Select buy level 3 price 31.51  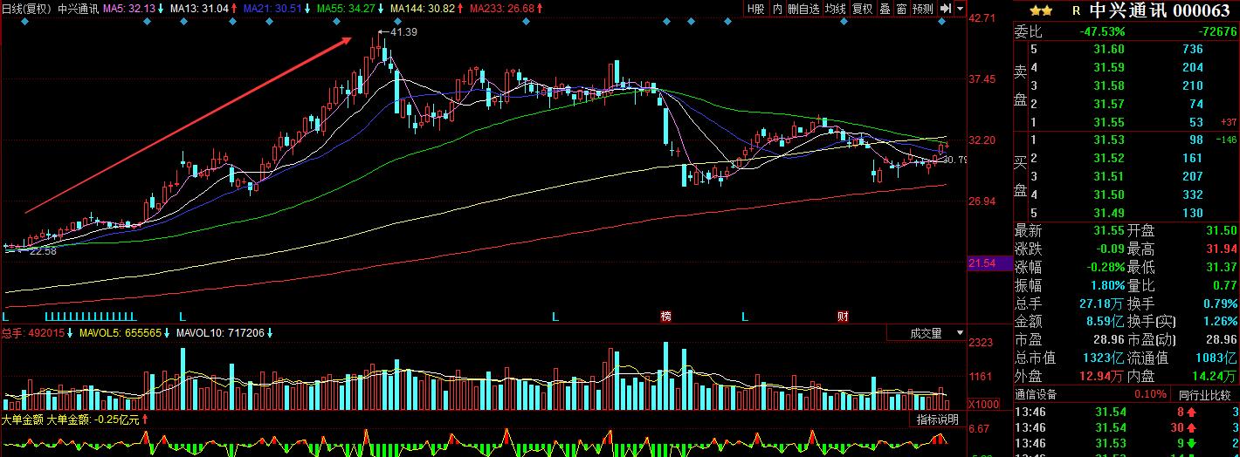(1109, 177)
